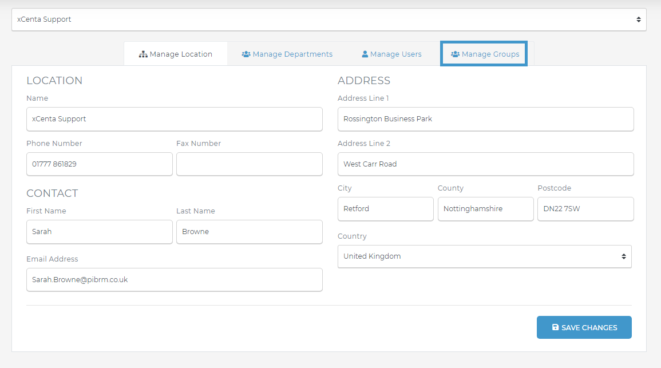Switch to Manage Departments tab
The width and height of the screenshot is (661, 368).
click(x=287, y=54)
